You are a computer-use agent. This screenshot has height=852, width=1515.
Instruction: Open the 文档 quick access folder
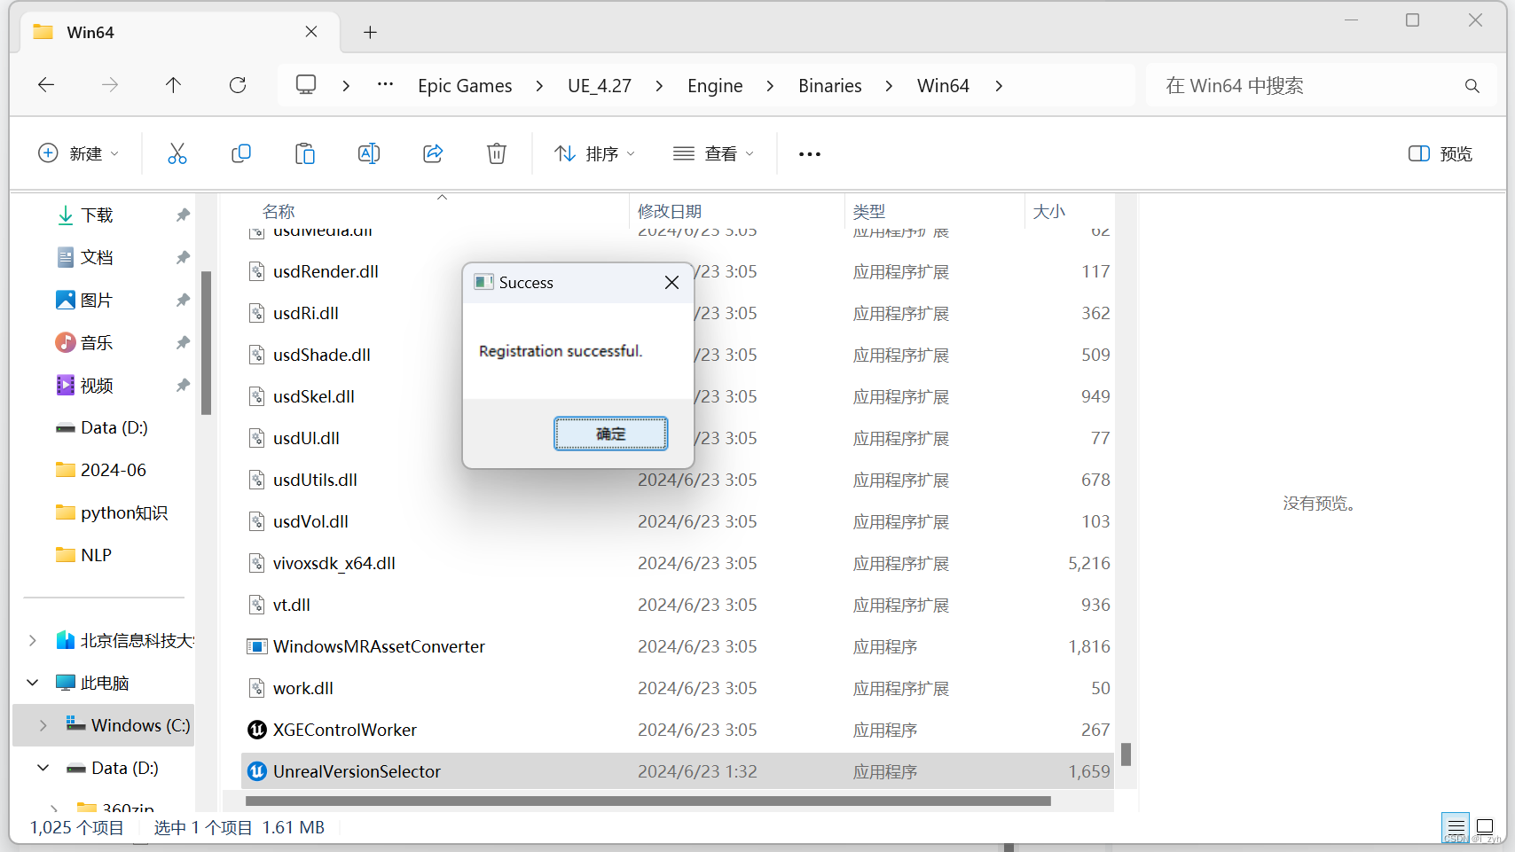(x=97, y=257)
